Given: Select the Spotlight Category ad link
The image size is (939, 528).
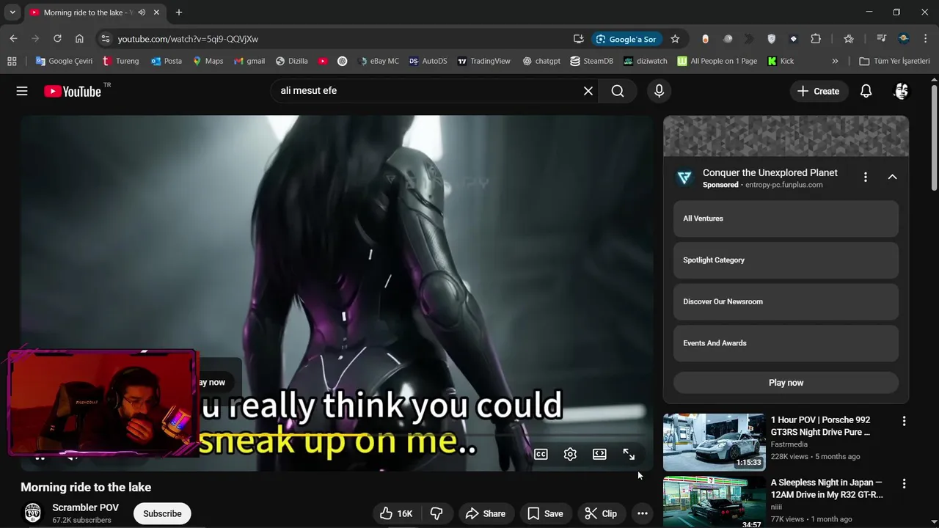Looking at the screenshot, I should click(786, 260).
